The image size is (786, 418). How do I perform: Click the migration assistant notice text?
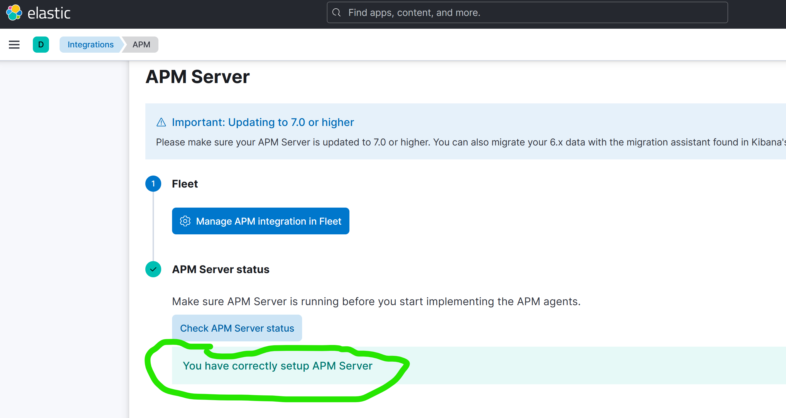click(x=470, y=142)
